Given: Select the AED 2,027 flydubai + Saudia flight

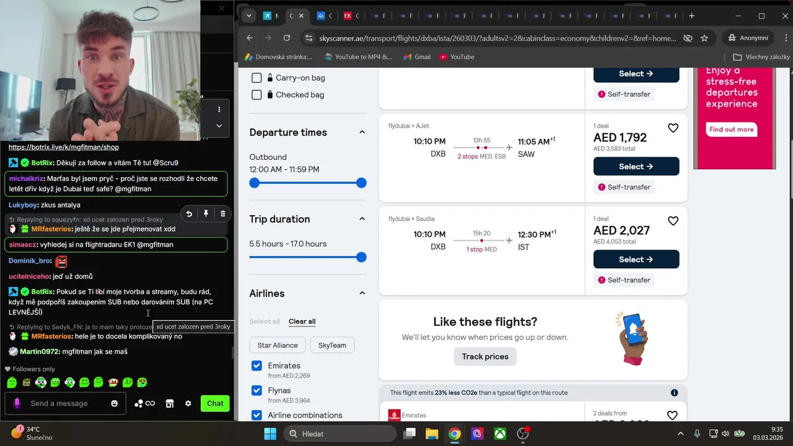Looking at the screenshot, I should 636,259.
